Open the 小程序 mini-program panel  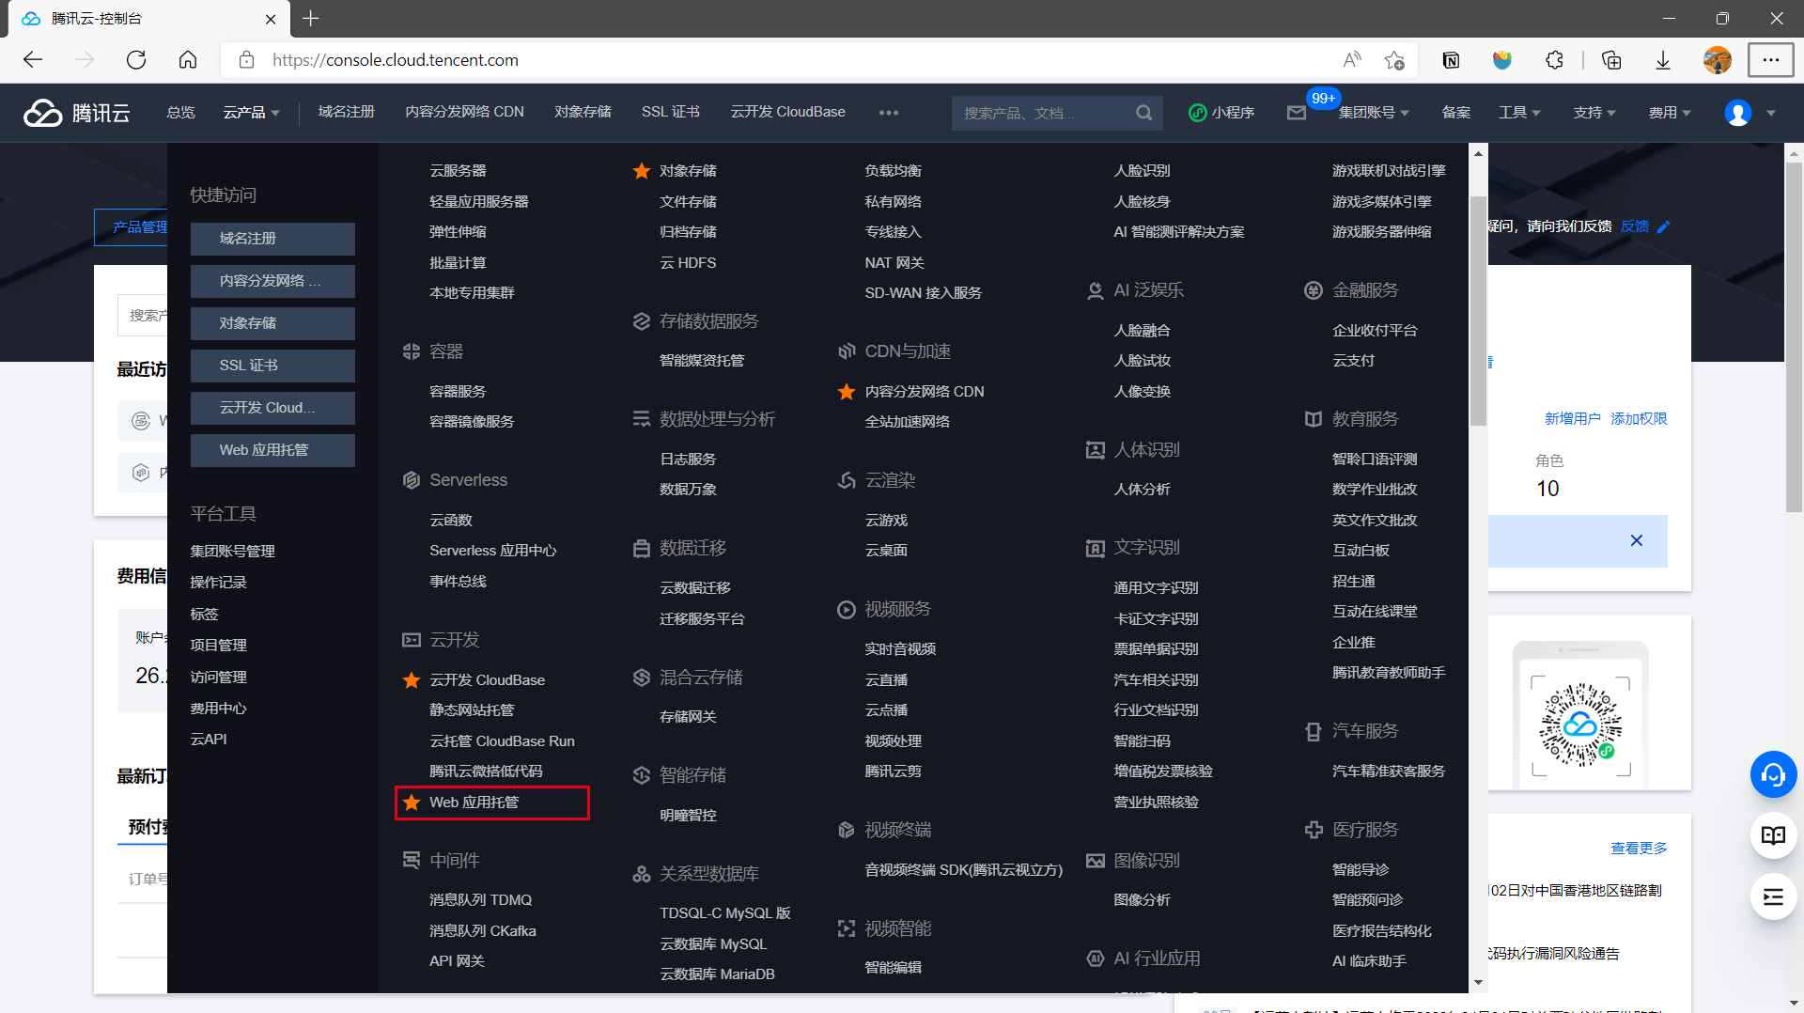pos(1221,113)
